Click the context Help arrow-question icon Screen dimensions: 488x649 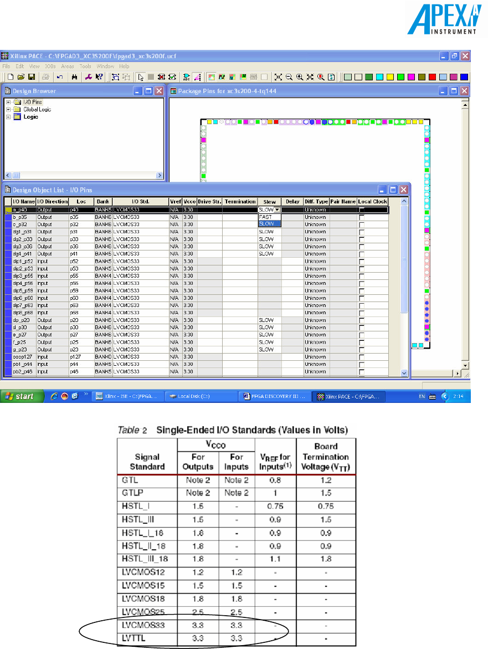pos(99,77)
